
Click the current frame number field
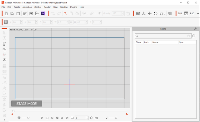coord(81,118)
